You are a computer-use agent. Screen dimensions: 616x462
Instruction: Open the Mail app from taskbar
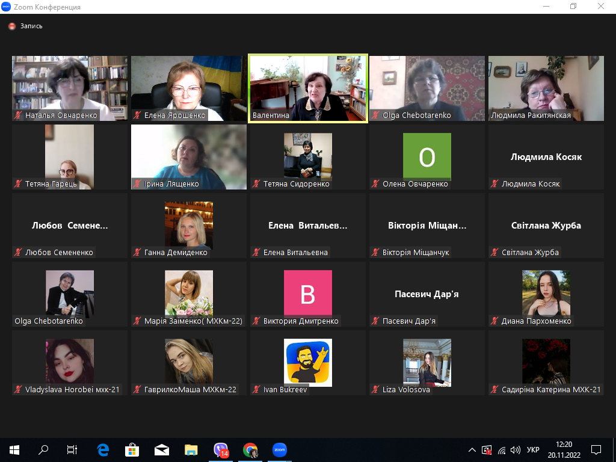161,449
